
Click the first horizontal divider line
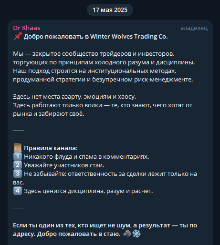click(19, 131)
